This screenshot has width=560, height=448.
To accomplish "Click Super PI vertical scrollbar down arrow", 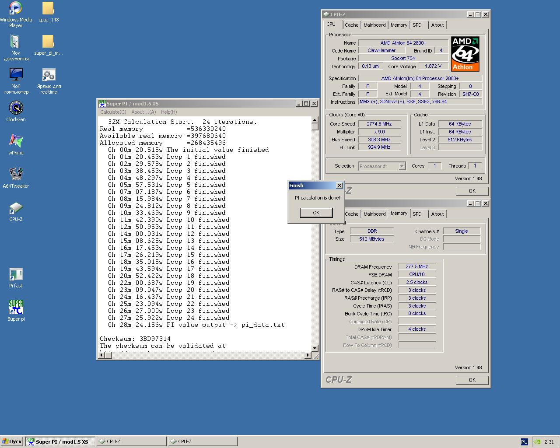I will pyautogui.click(x=315, y=348).
